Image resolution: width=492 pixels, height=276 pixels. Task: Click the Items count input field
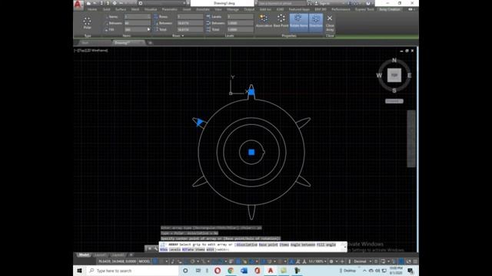click(138, 17)
